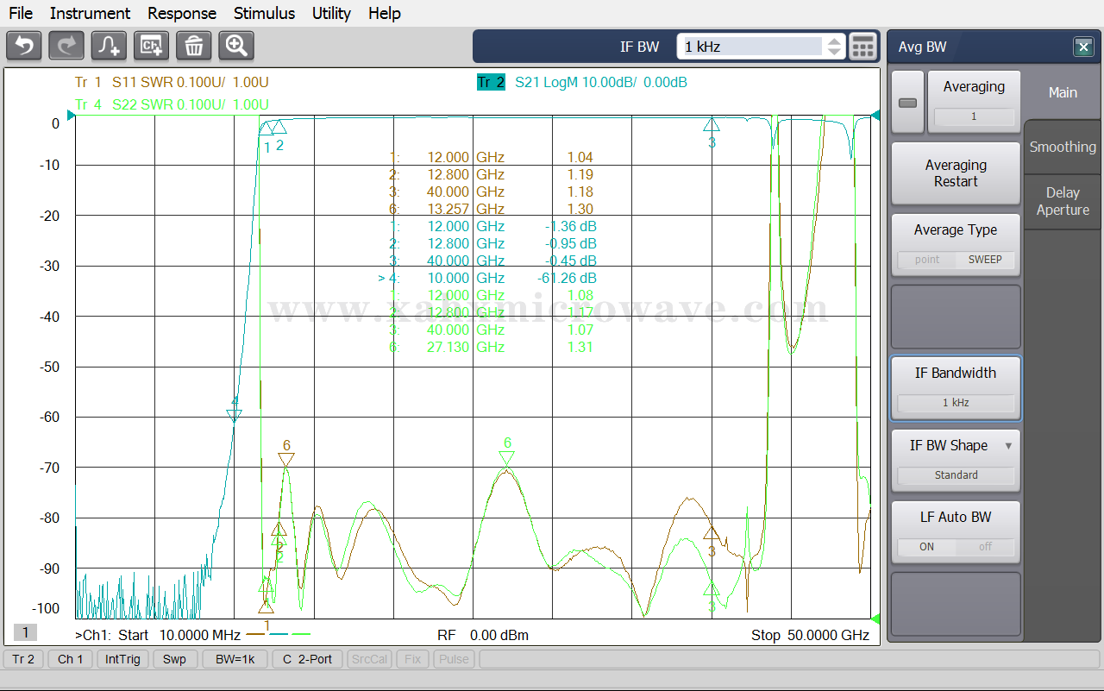The image size is (1104, 691).
Task: Select the Tr 4 S22 SWR trace label
Action: 172,104
